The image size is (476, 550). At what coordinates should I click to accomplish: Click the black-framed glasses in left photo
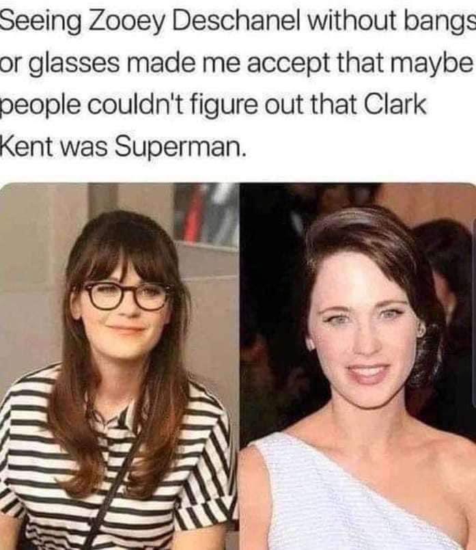pyautogui.click(x=125, y=297)
